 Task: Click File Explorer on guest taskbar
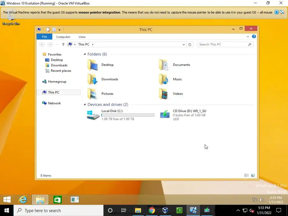(40, 199)
